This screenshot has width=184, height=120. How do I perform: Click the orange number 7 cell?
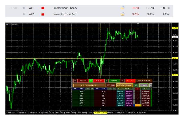[x=137, y=106]
